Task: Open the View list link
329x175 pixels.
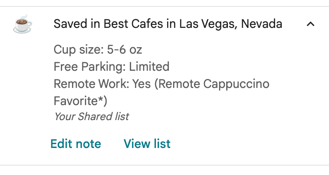Action: coord(147,144)
